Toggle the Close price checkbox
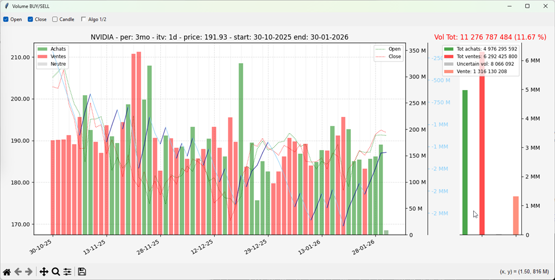This screenshot has height=280, width=555. pyautogui.click(x=31, y=19)
